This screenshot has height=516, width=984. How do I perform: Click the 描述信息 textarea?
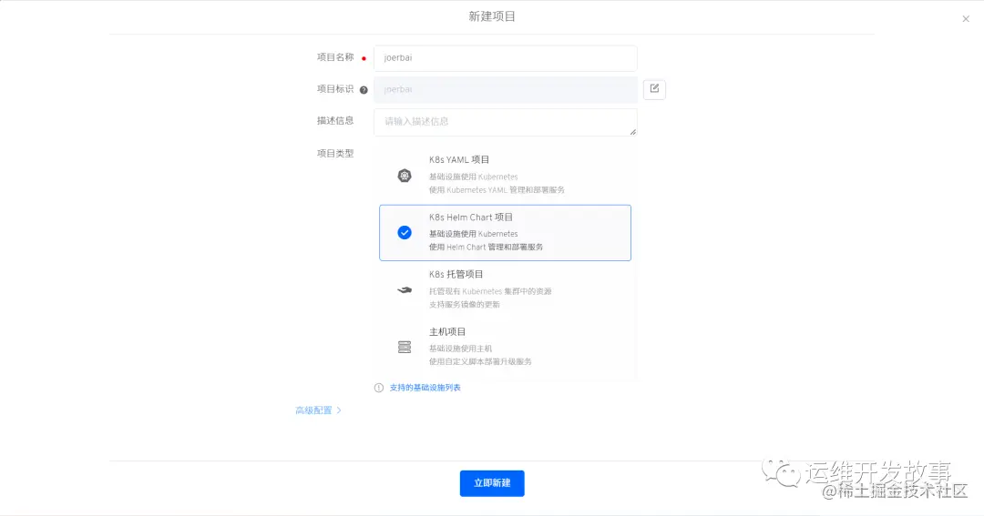coord(505,122)
